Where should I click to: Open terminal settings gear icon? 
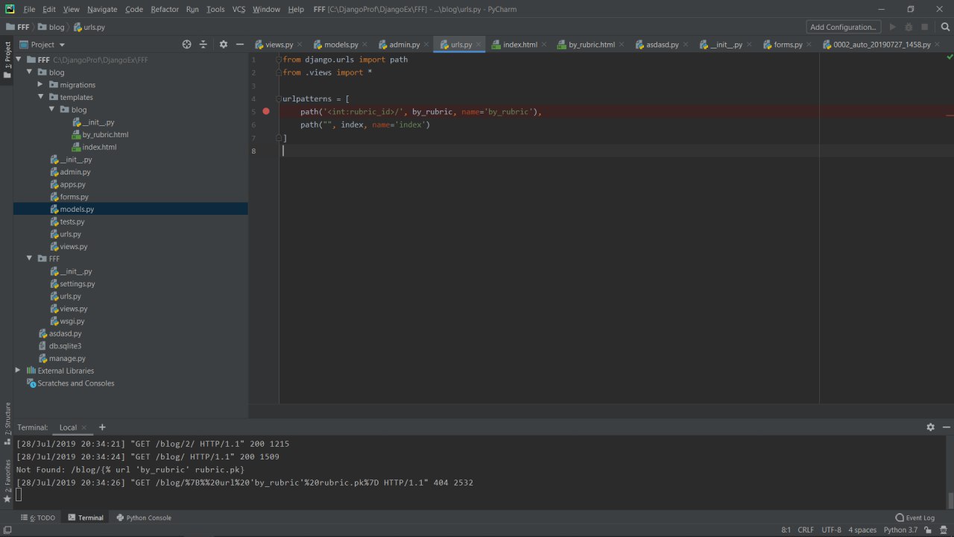click(x=930, y=427)
